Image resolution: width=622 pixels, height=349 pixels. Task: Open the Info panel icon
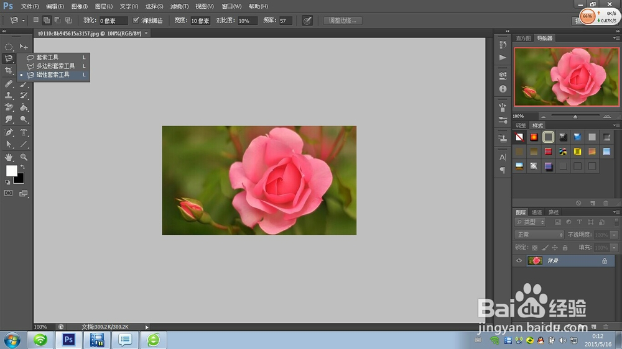(503, 89)
